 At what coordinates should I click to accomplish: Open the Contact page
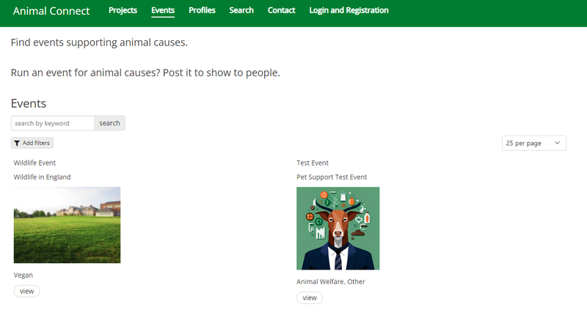click(x=282, y=10)
